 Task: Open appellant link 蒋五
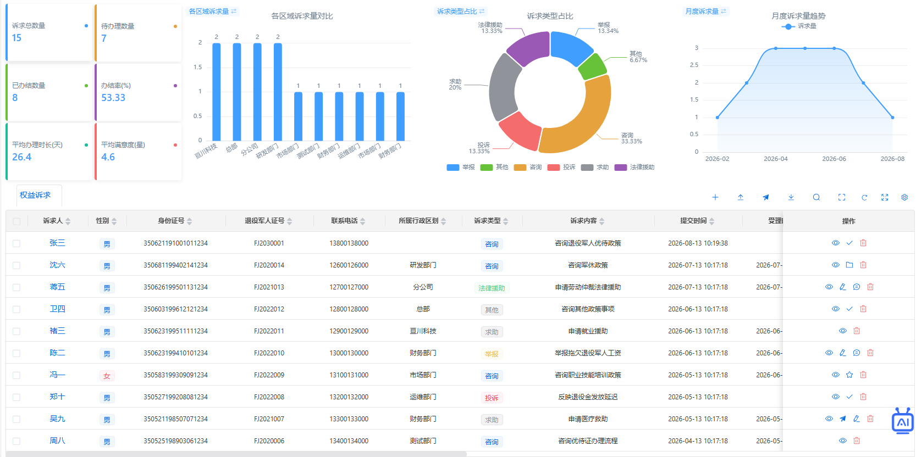[57, 287]
